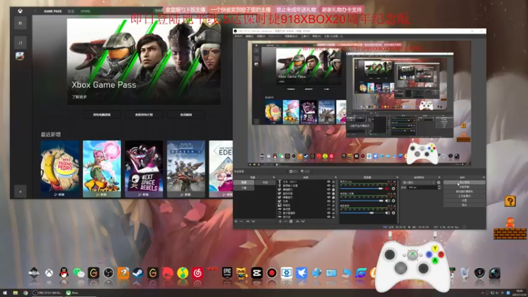
Task: Click the all PC games button below the banner
Action: pyautogui.click(x=102, y=114)
